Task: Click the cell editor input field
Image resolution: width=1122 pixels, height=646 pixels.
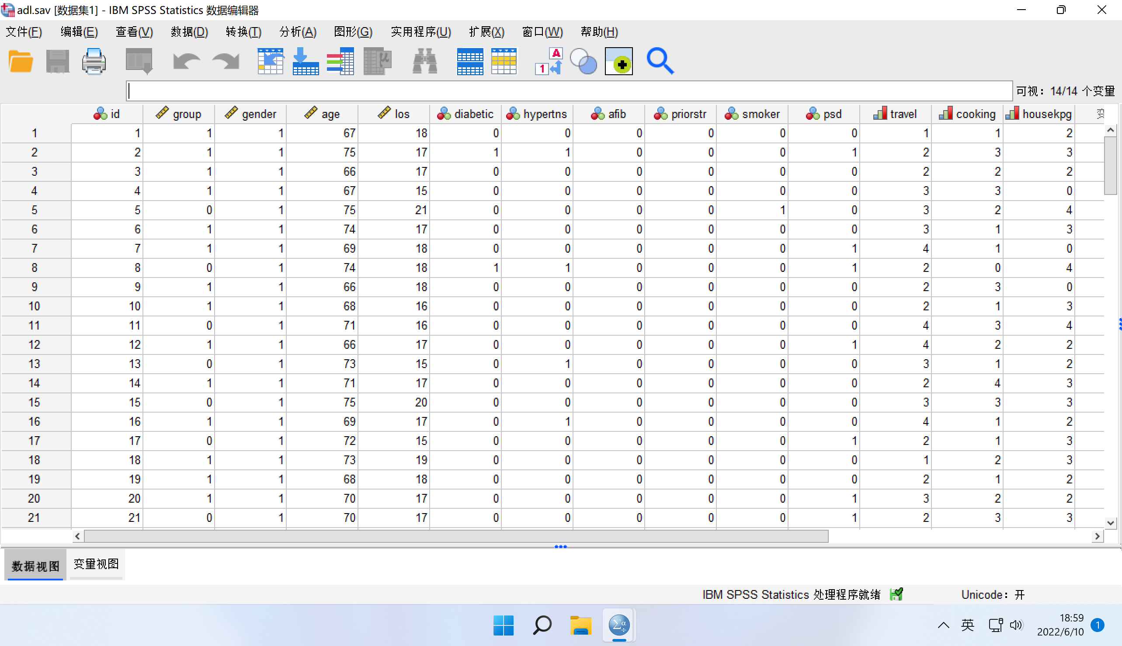Action: coord(569,91)
